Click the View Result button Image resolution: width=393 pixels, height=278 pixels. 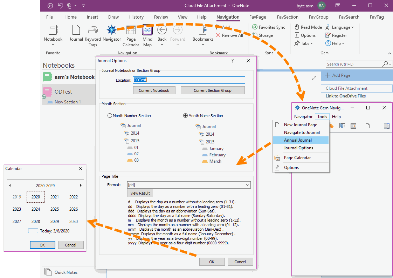[140, 193]
